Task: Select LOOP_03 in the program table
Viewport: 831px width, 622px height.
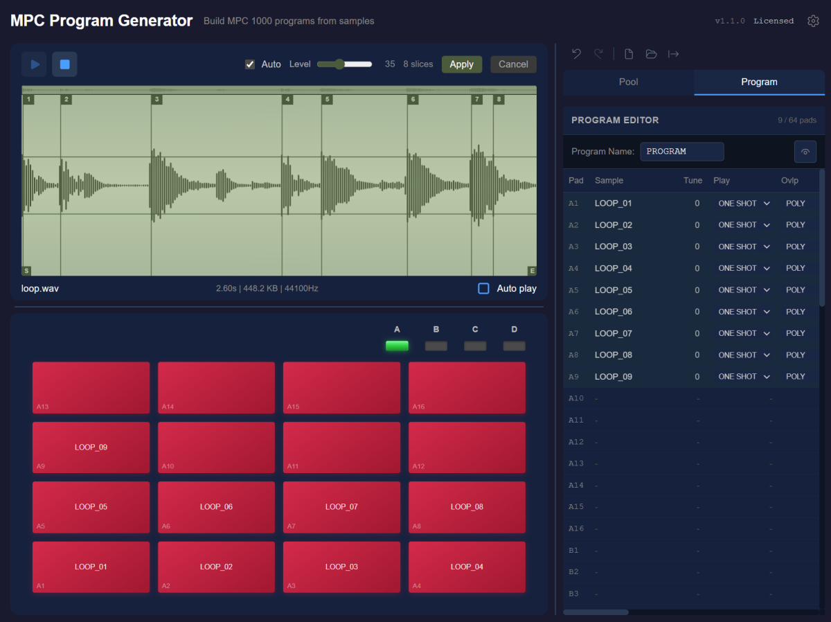Action: coord(614,247)
